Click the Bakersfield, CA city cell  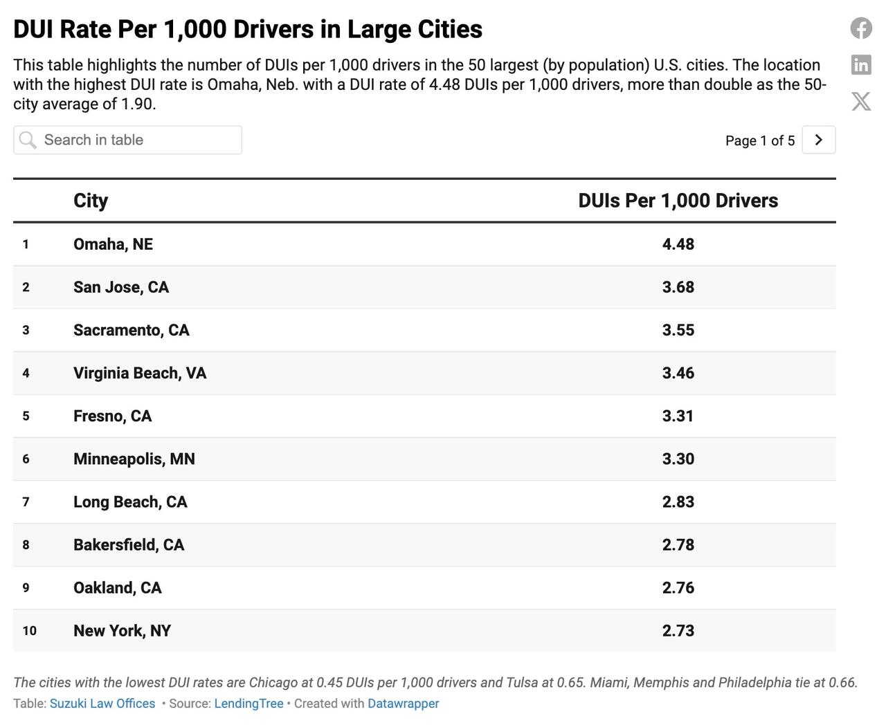[129, 544]
